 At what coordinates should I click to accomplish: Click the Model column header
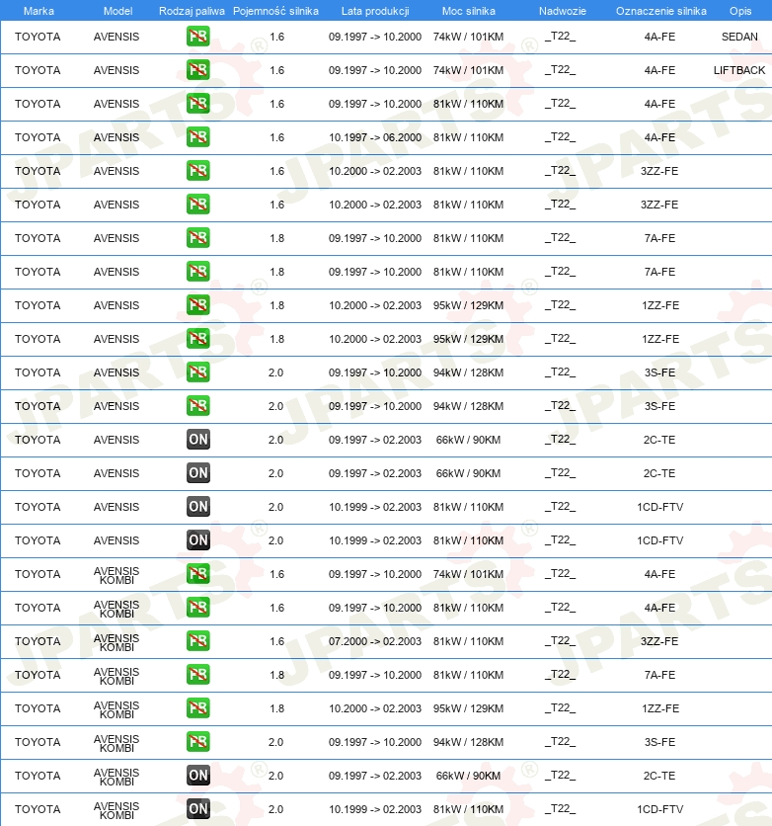[117, 11]
